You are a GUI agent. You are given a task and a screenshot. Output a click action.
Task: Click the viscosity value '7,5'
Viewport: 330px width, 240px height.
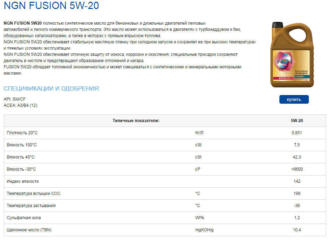coord(297,145)
